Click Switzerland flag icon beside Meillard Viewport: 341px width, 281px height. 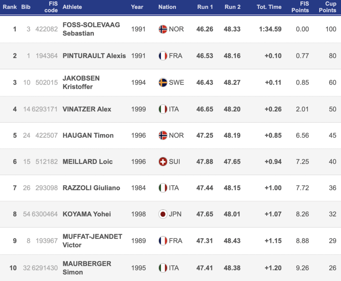click(x=163, y=162)
